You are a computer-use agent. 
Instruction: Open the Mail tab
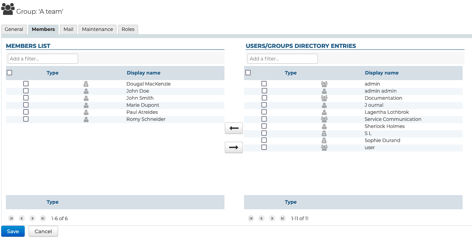[68, 29]
